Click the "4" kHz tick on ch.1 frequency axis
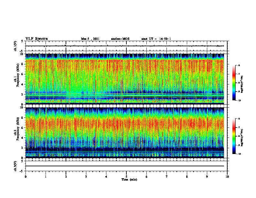The image size is (256, 198). 23,84
